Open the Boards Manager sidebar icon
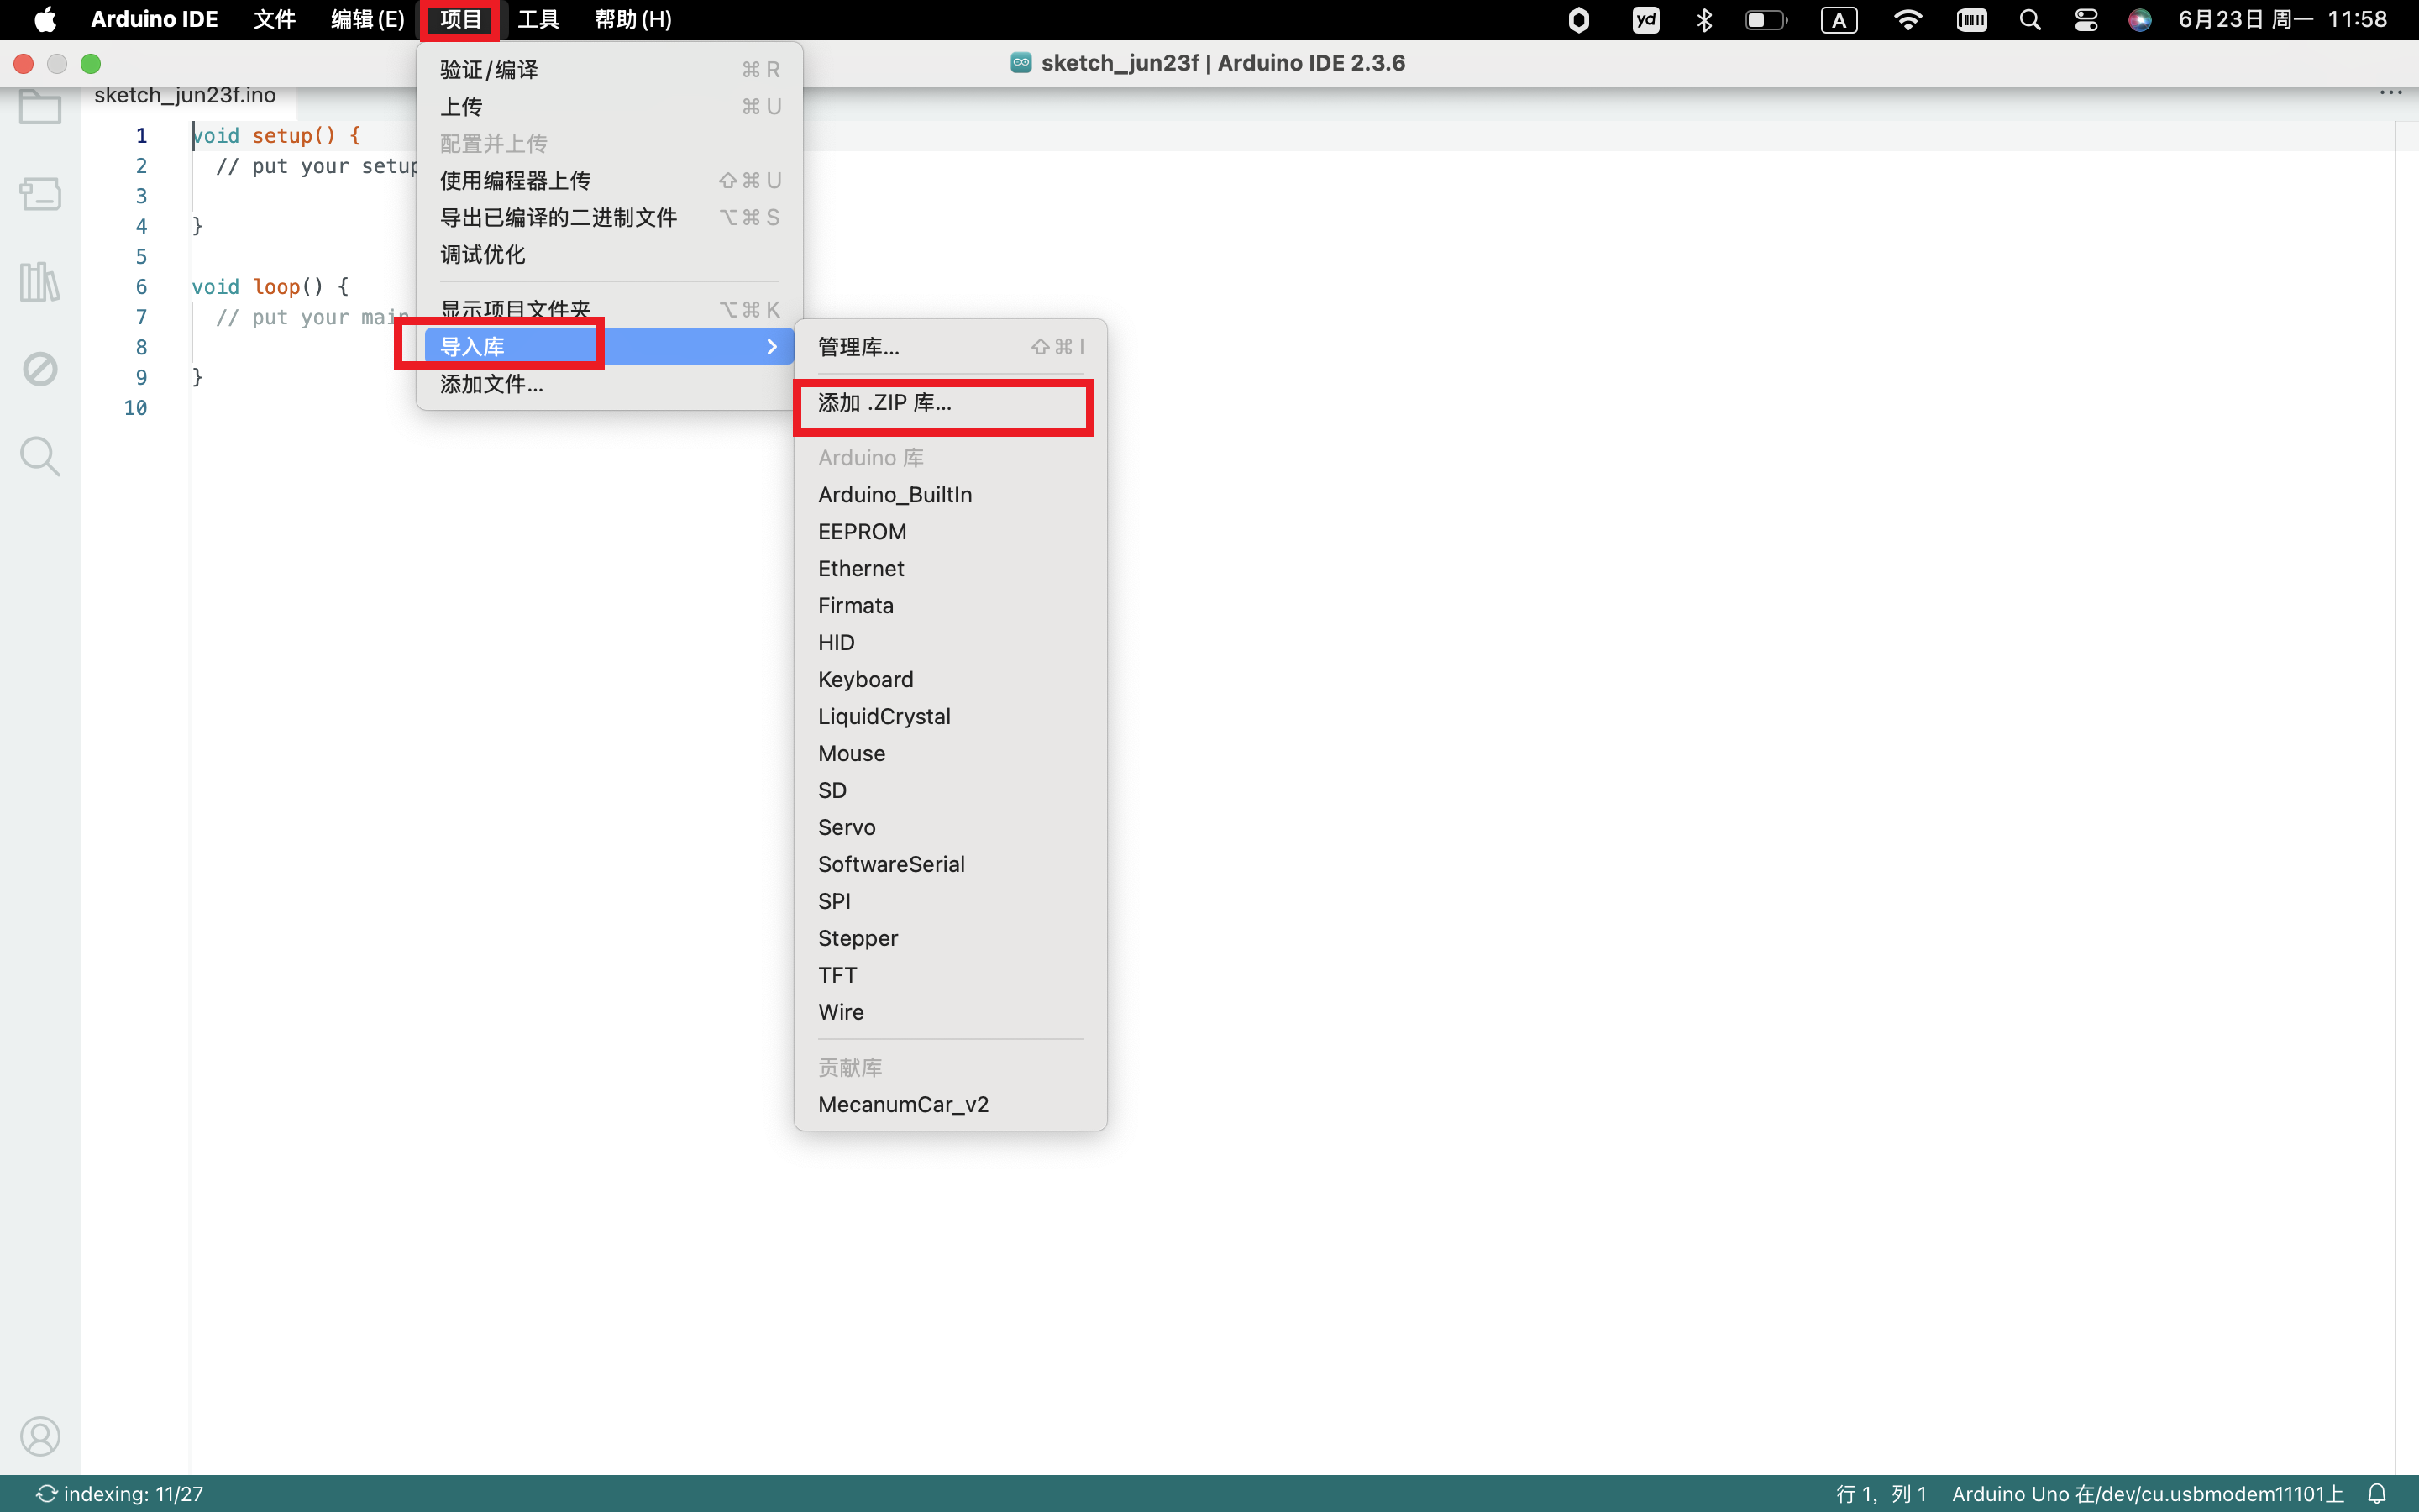This screenshot has height=1512, width=2419. point(40,193)
